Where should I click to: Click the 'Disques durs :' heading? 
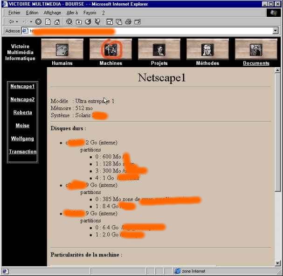tap(68, 128)
